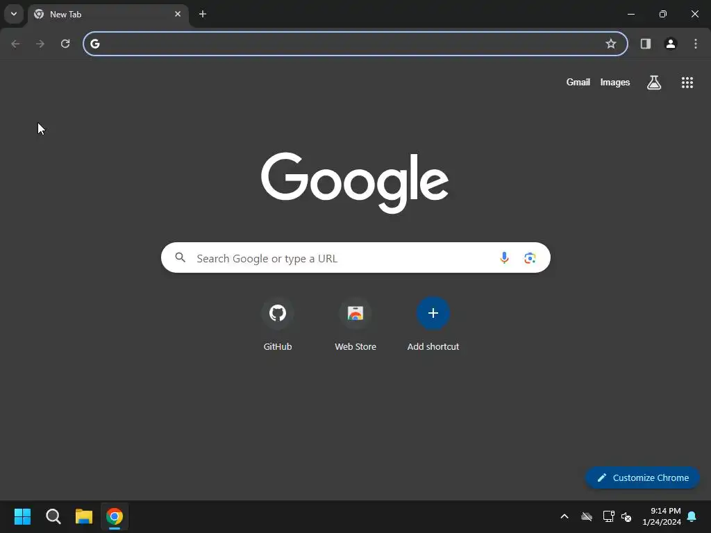Start voice search with microphone
Viewport: 711px width, 533px height.
(x=504, y=257)
